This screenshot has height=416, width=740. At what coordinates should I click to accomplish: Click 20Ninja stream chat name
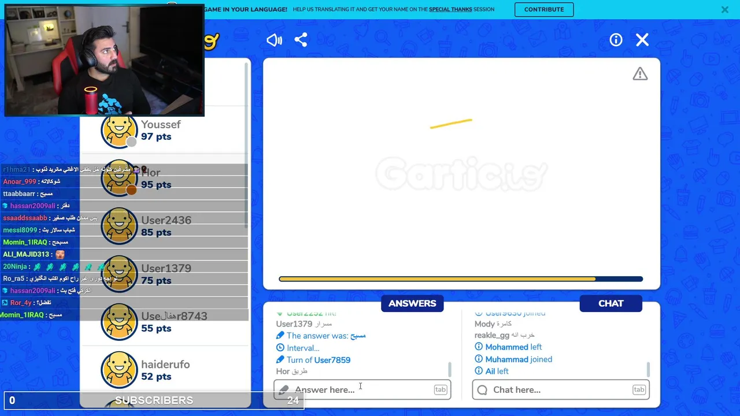15,266
